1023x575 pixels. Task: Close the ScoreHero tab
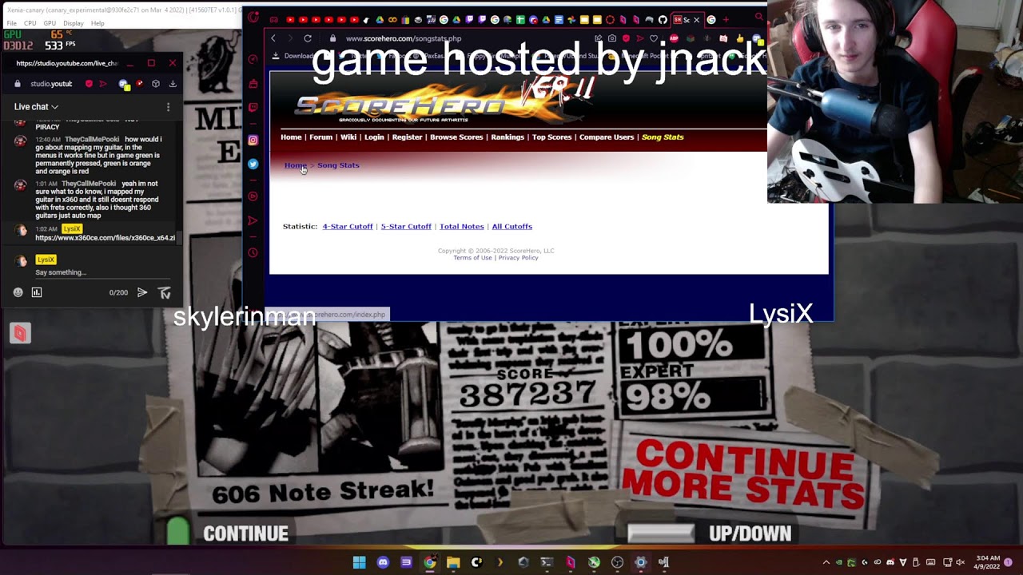click(696, 20)
